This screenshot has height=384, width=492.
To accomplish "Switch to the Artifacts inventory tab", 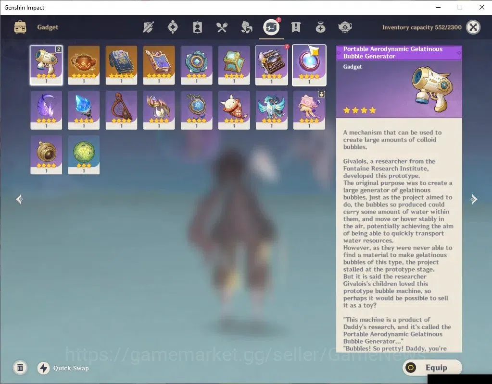I will (x=173, y=27).
